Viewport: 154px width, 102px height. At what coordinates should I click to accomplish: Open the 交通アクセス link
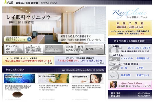click(143, 75)
